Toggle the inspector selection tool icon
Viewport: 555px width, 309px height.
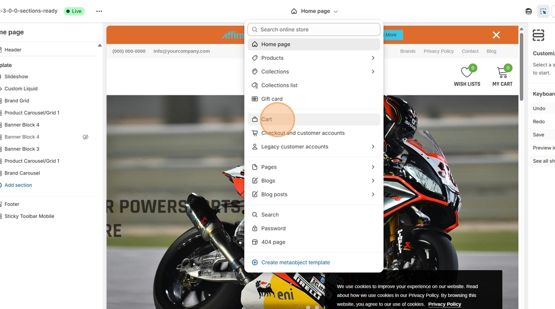coord(543,11)
